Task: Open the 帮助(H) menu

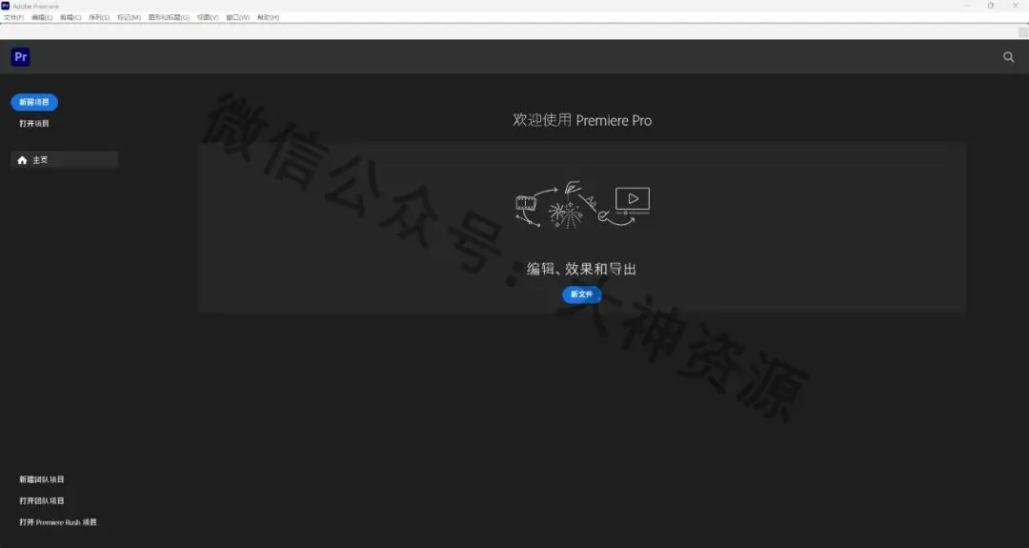Action: pyautogui.click(x=268, y=18)
